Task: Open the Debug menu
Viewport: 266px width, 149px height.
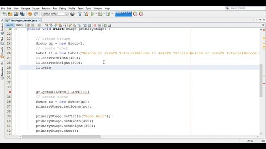Action: coord(63,8)
